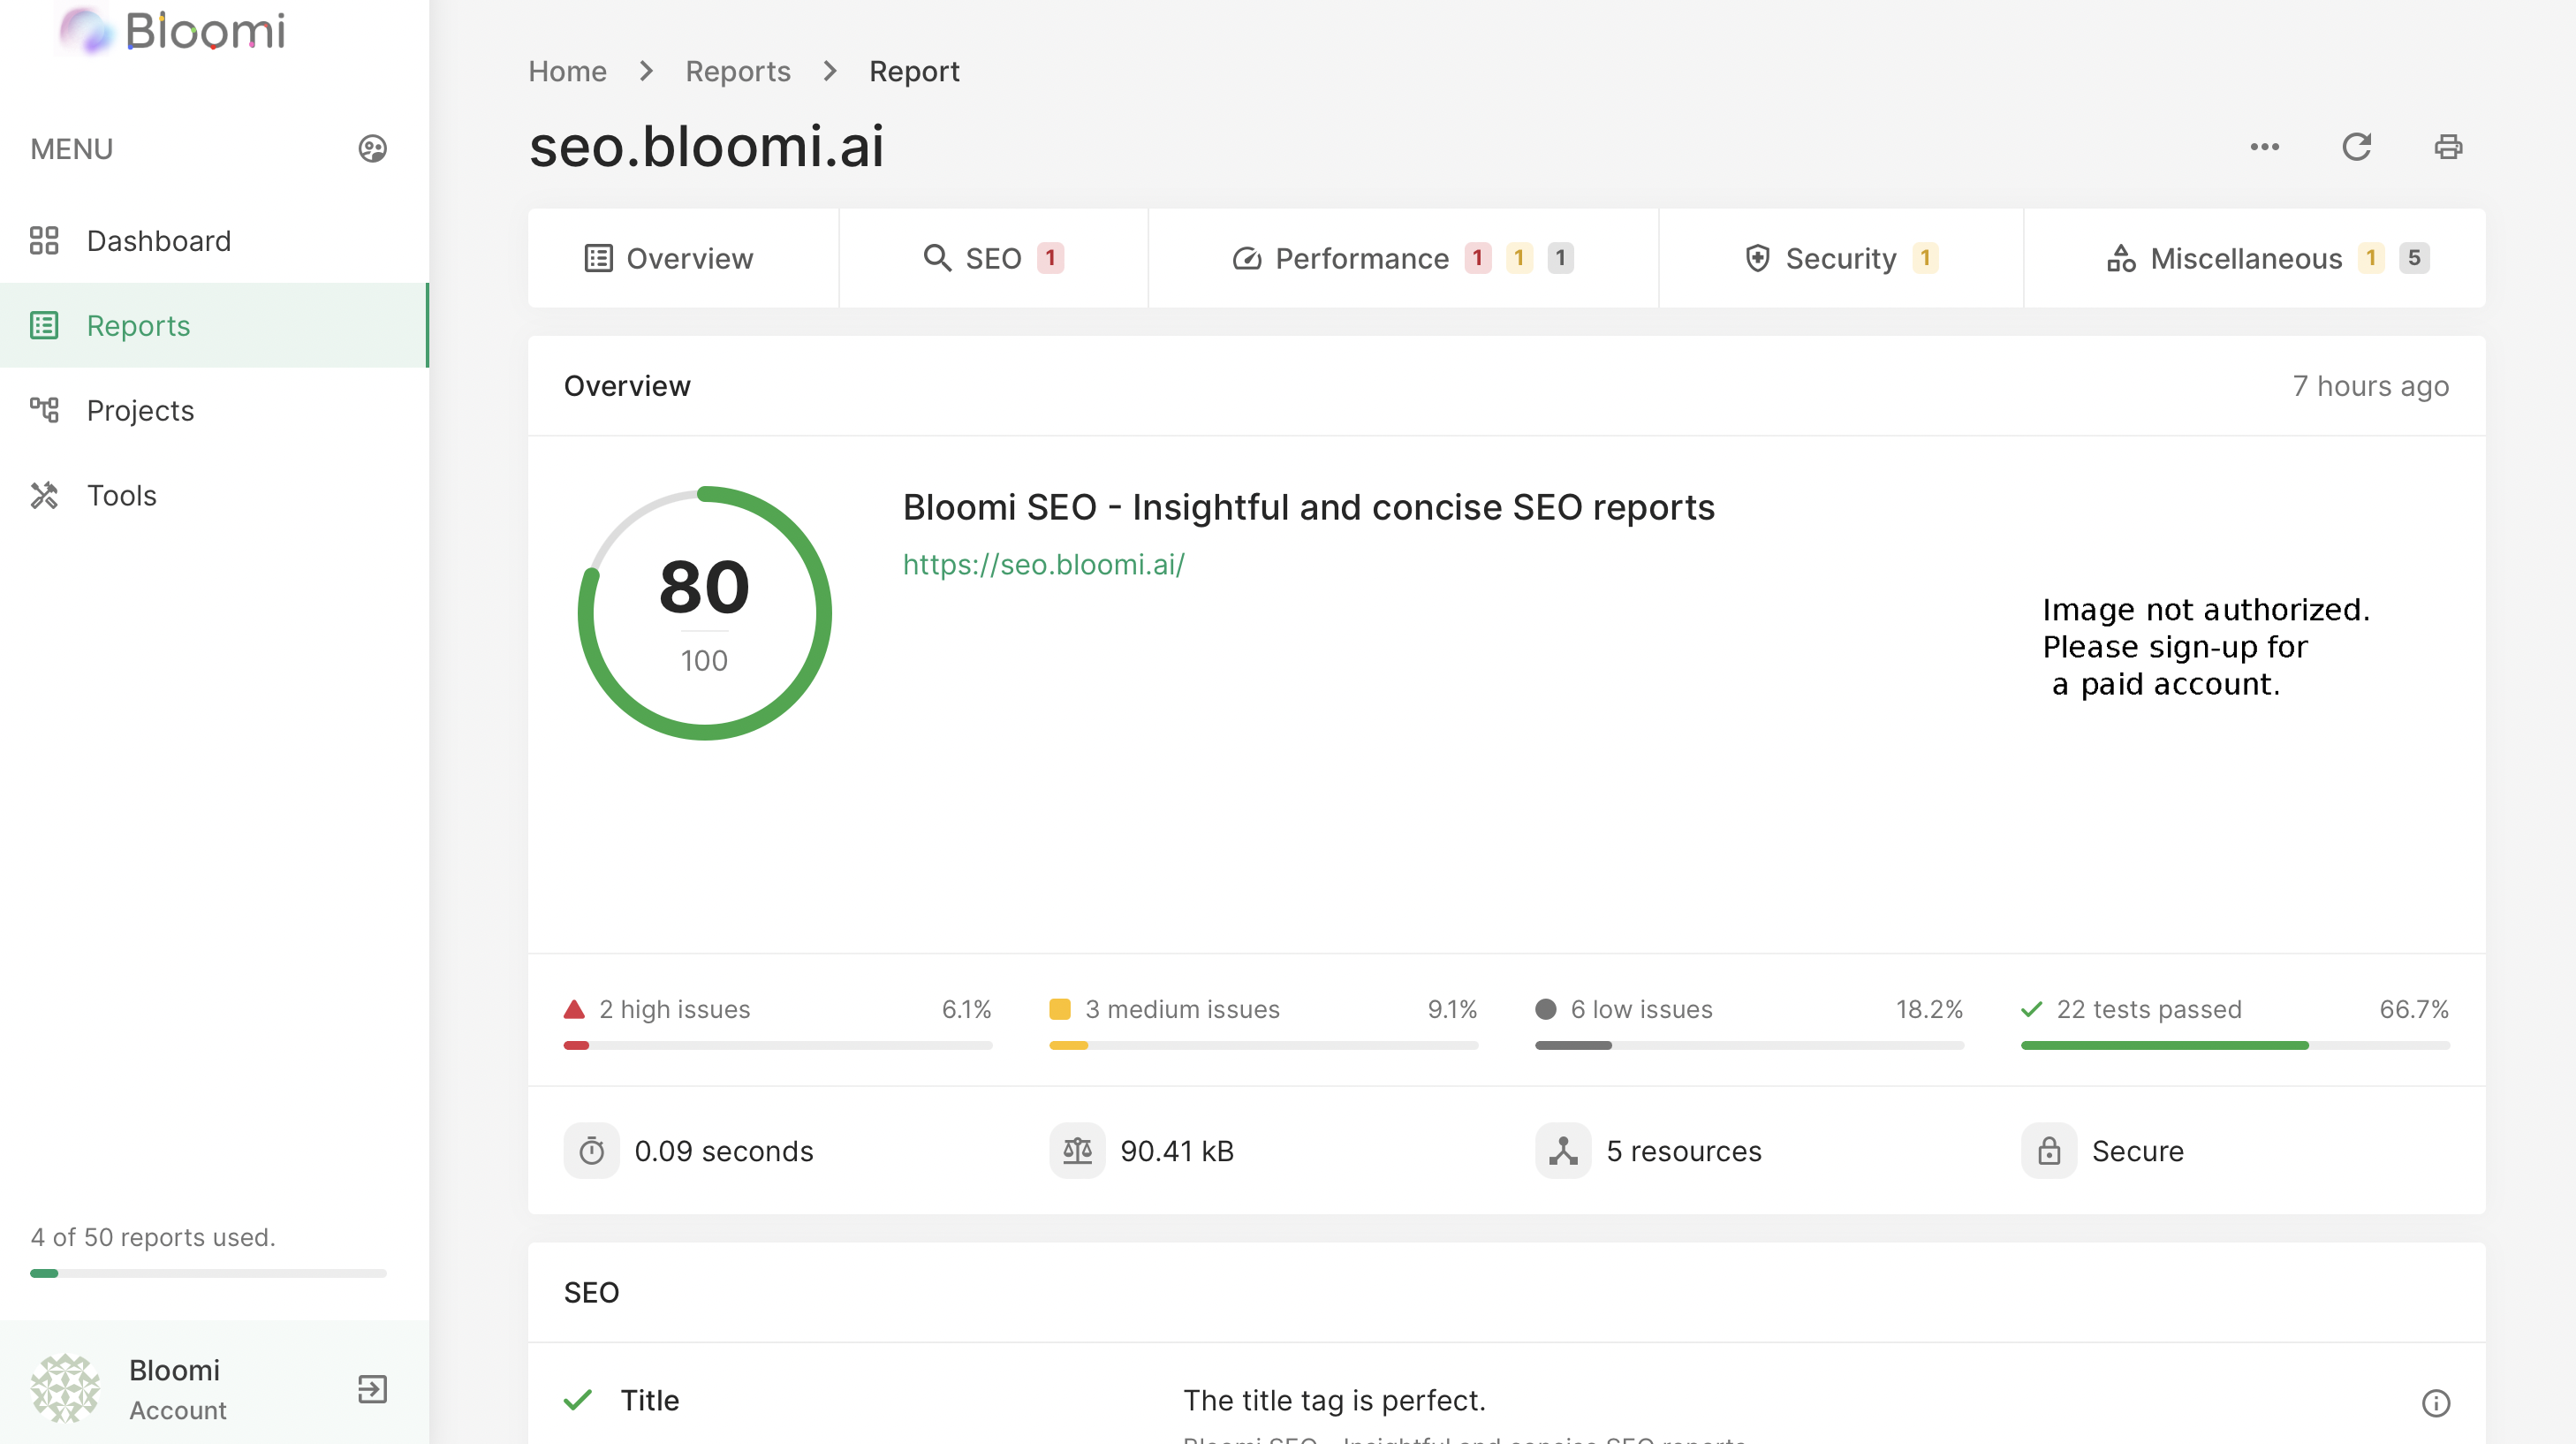This screenshot has width=2576, height=1444.
Task: Click the medium issues progress bar
Action: click(1263, 1045)
